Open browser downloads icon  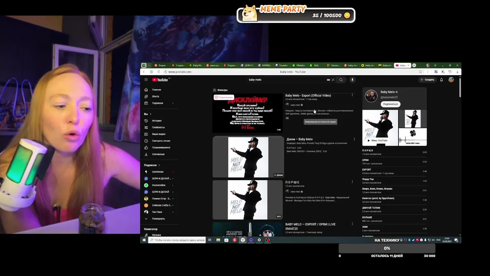click(x=457, y=72)
